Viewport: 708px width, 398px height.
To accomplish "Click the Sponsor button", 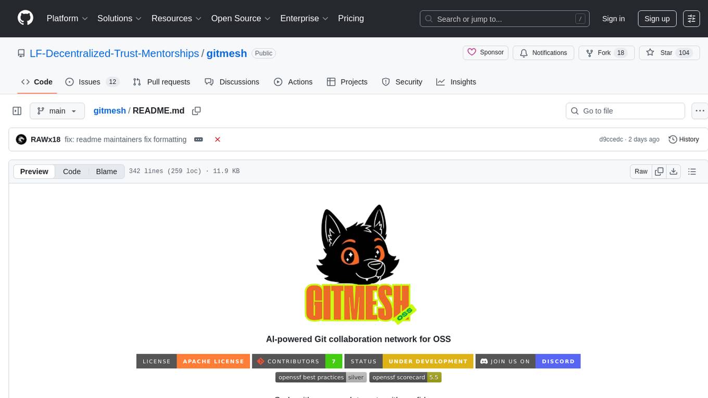I will [486, 53].
